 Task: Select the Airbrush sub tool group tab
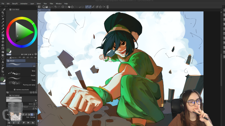(x=16, y=61)
